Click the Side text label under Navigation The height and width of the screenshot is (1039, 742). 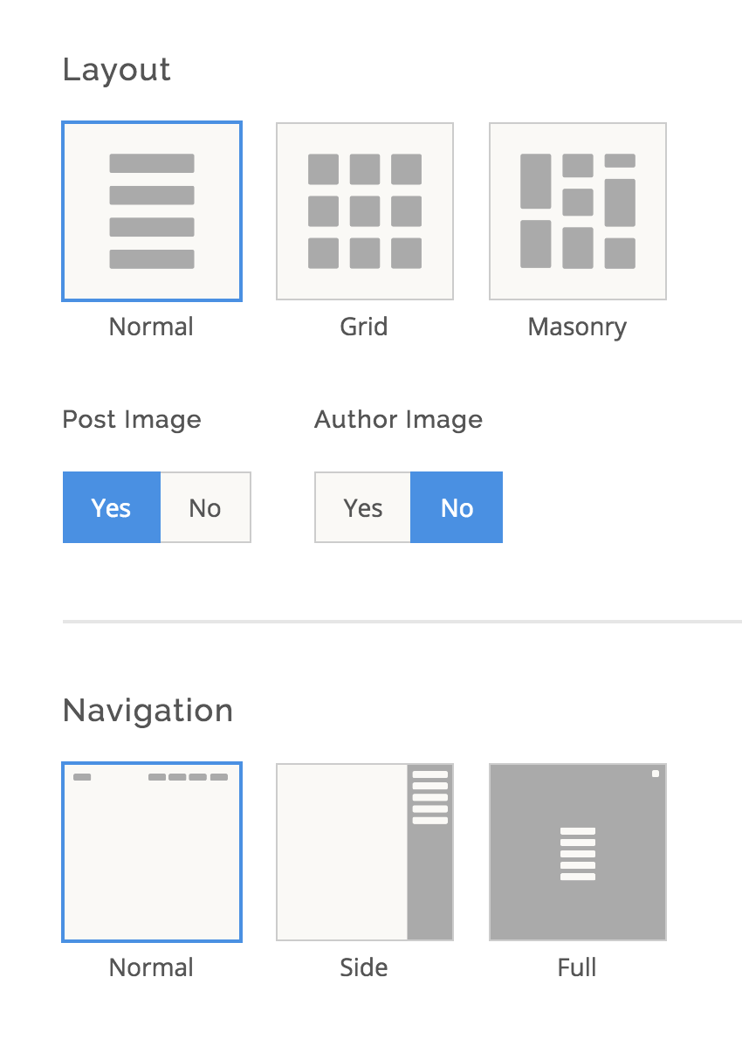[x=364, y=967]
